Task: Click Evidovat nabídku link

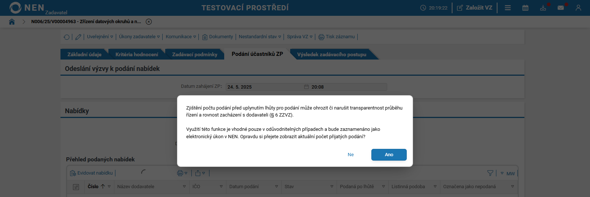Action: click(91, 173)
